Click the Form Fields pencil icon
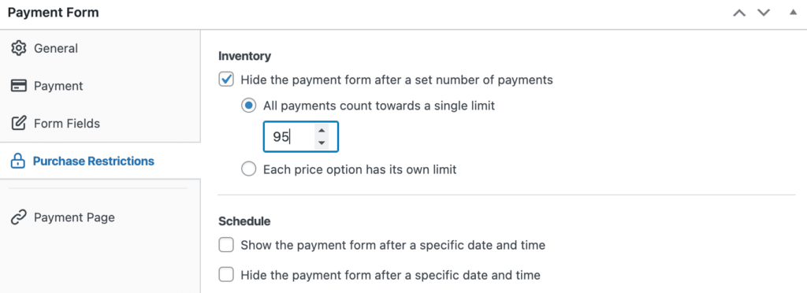This screenshot has width=807, height=293. pos(19,124)
